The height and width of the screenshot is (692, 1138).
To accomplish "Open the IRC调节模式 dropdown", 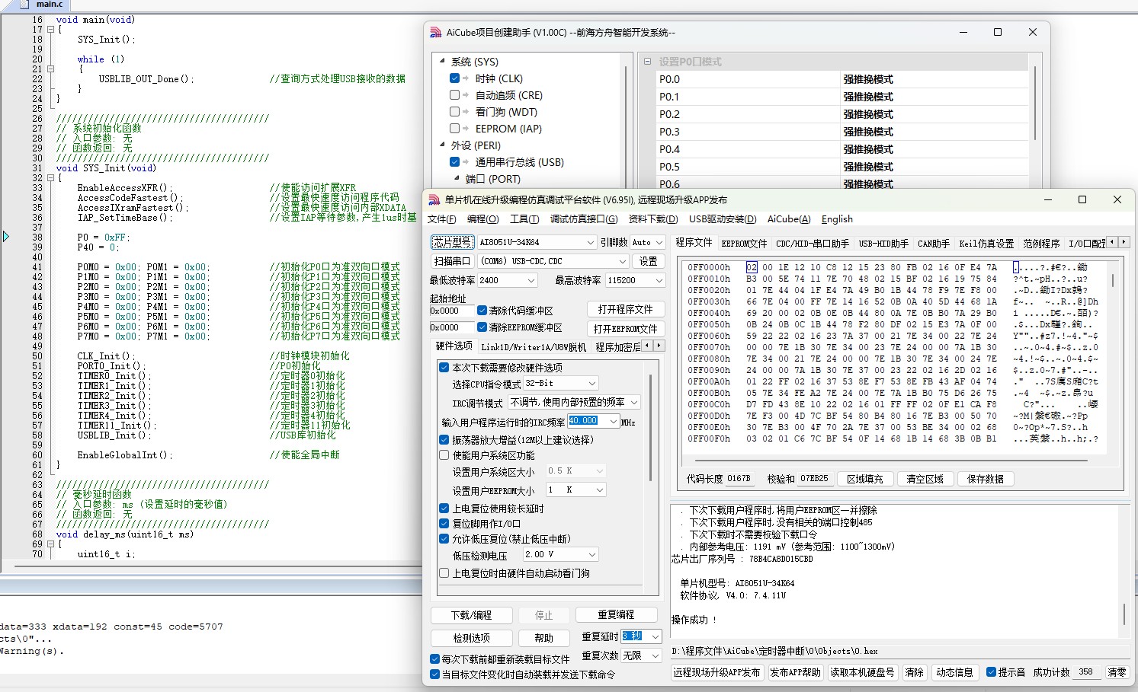I will tap(574, 402).
